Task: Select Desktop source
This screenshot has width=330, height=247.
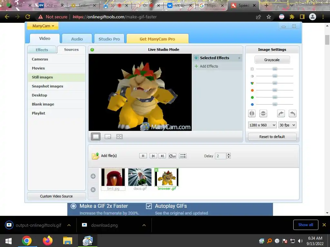Action: coord(57,95)
